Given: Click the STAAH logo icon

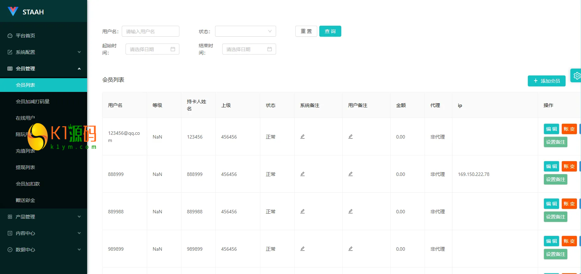Looking at the screenshot, I should coord(13,11).
